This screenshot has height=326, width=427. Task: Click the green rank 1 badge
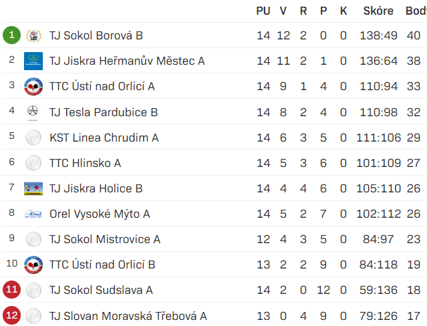pyautogui.click(x=12, y=35)
